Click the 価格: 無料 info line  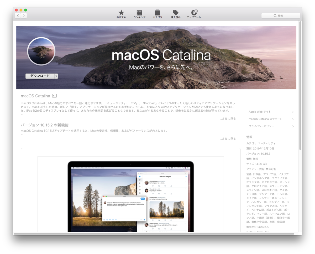(252, 159)
